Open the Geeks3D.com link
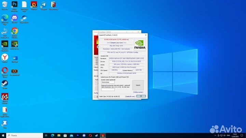Image resolution: width=246 pixels, height=138 pixels. (130, 96)
